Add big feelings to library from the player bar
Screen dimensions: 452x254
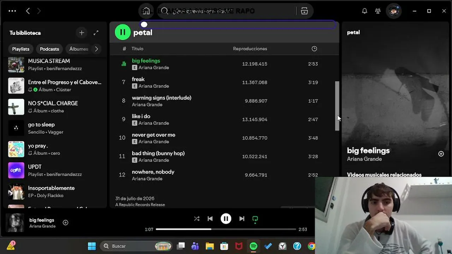[x=65, y=223]
